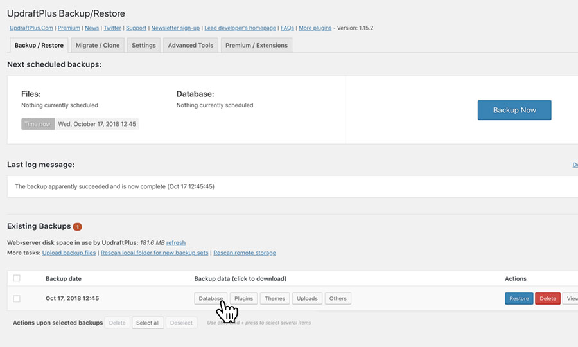The image size is (578, 347).
Task: Click the 'Oct 17, 2018 12:45' backup date
Action: (72, 298)
